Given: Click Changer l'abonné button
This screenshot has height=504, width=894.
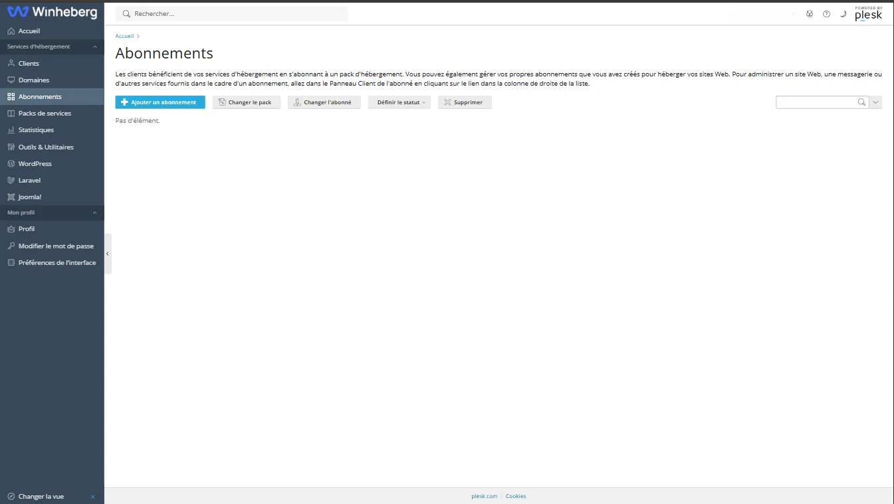Looking at the screenshot, I should click(324, 102).
